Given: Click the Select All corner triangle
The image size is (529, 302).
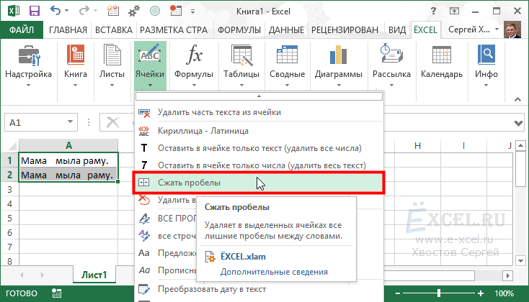Looking at the screenshot, I should [12, 146].
